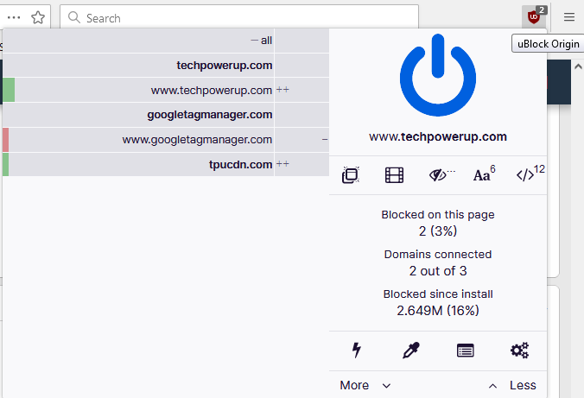Select the techpowerup.com domain row
Screen dimensions: 584x398
click(x=166, y=65)
